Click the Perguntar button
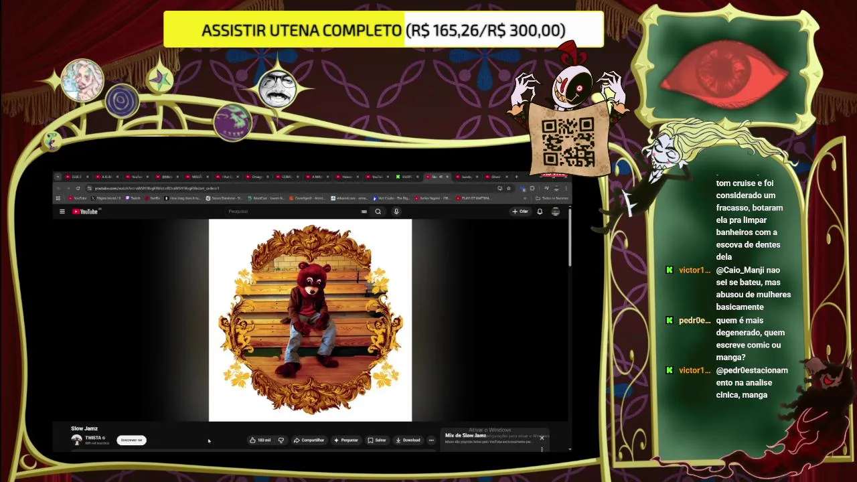857x482 pixels. 346,440
